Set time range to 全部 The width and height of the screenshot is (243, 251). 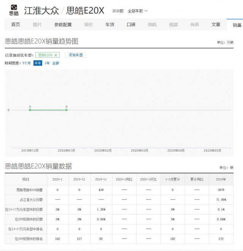point(55,63)
